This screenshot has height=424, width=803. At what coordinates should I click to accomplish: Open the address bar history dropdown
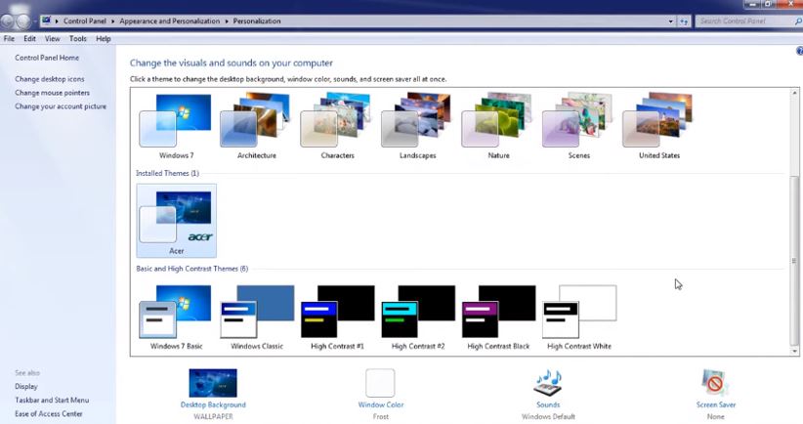click(x=670, y=21)
